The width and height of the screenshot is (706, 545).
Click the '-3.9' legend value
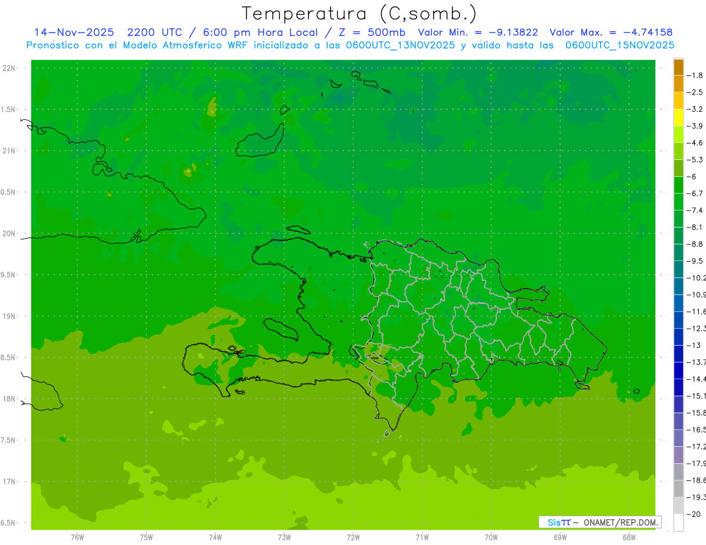[x=695, y=126]
